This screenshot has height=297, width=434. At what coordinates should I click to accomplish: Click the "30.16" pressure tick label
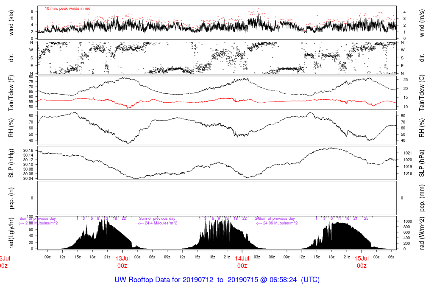pyautogui.click(x=28, y=151)
